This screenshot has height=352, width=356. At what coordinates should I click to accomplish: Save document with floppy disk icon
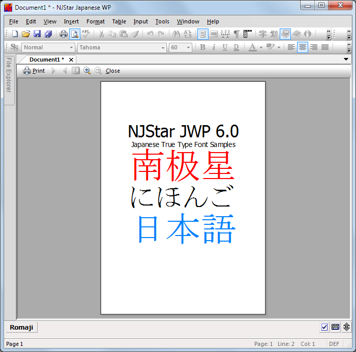(37, 34)
